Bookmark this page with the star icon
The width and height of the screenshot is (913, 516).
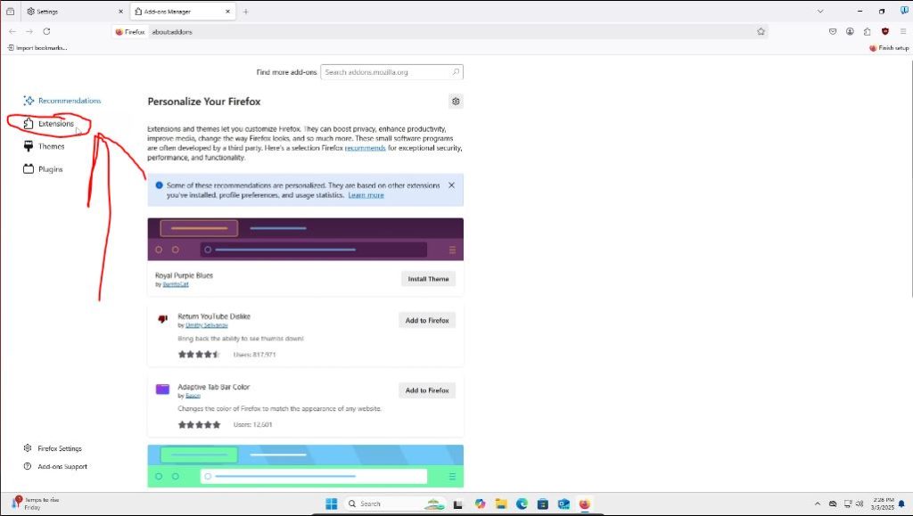point(761,31)
